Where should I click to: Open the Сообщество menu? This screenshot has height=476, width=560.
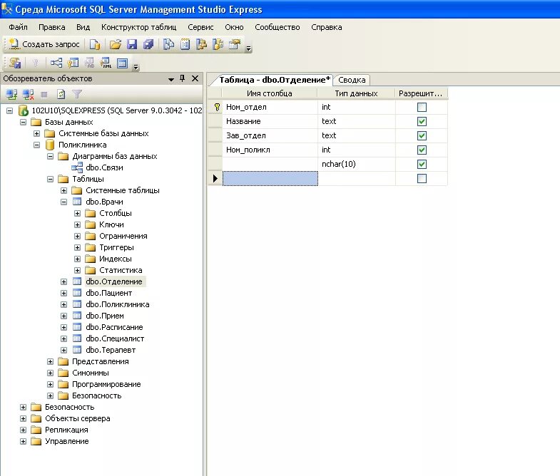click(x=277, y=27)
